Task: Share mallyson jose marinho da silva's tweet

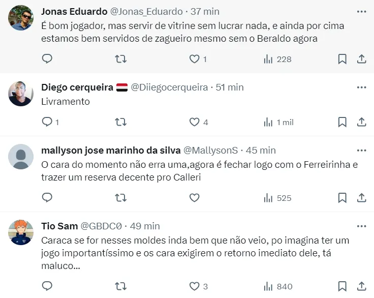Action: tap(362, 198)
